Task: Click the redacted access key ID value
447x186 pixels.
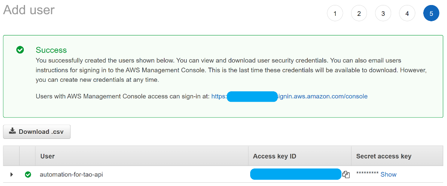Action: 295,174
